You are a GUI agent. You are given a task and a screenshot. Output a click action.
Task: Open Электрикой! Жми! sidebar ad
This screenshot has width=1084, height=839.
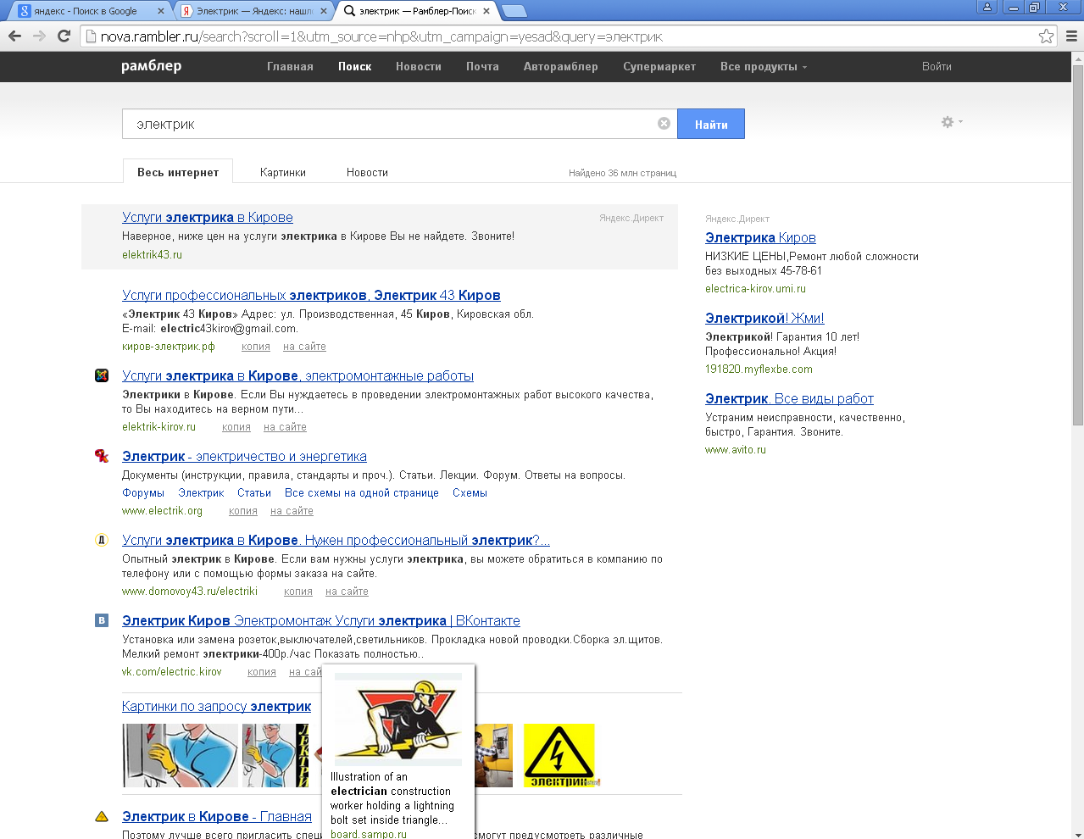click(764, 318)
